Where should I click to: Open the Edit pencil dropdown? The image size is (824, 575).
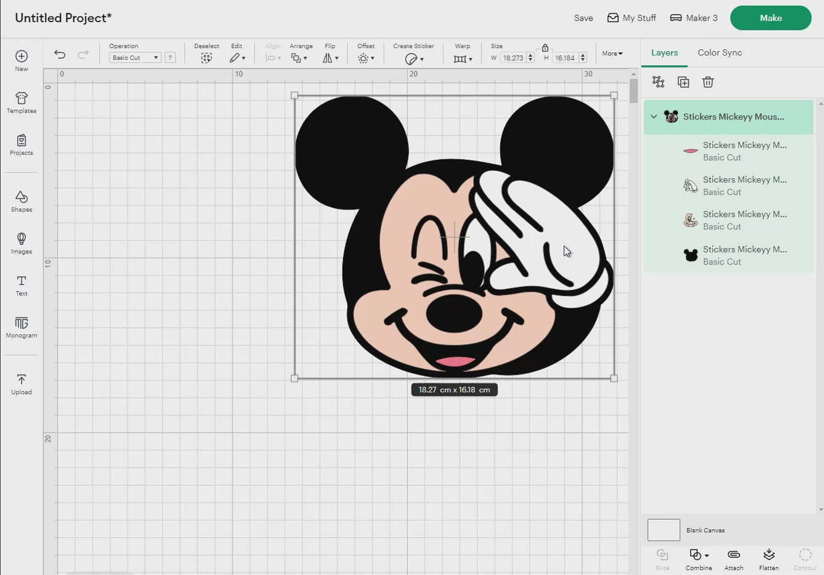(237, 58)
